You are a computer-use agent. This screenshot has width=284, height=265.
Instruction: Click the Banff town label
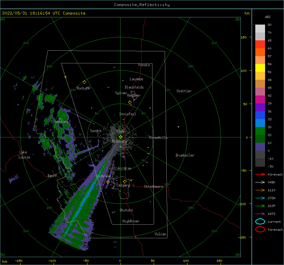(x=52, y=176)
